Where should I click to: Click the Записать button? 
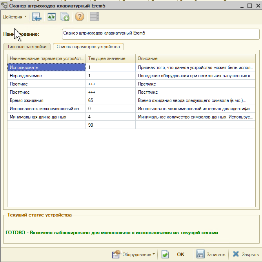point(211,254)
